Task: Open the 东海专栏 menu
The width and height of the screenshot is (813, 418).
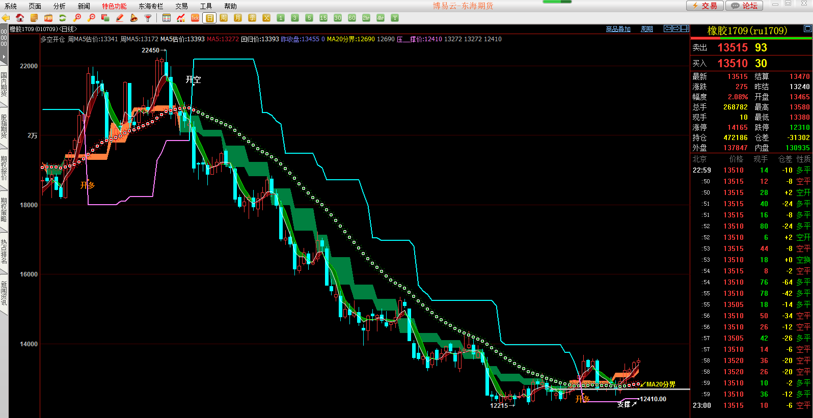Action: click(x=151, y=6)
